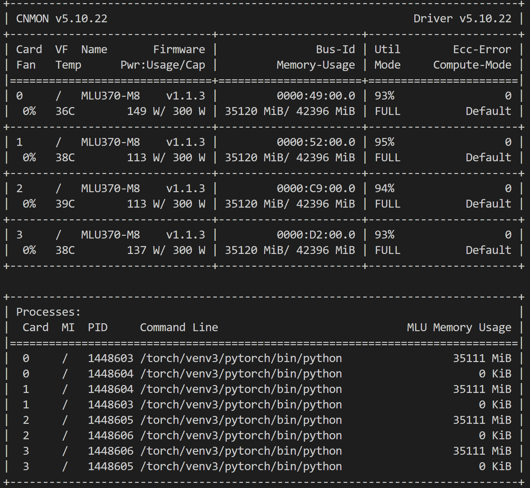The width and height of the screenshot is (530, 488).
Task: Click the Driver v5.10.22 text
Action: coord(462,19)
